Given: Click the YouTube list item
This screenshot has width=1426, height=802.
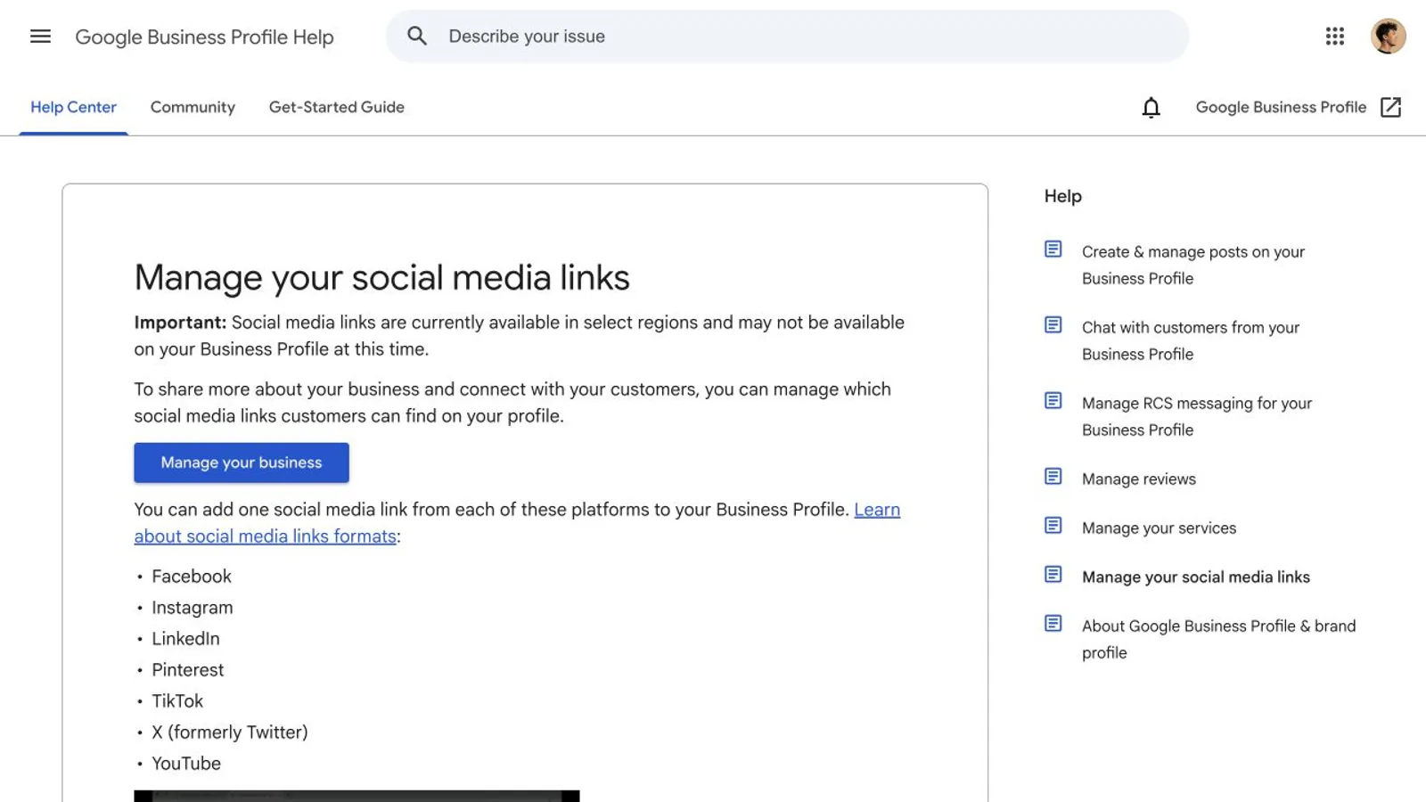Looking at the screenshot, I should click(x=186, y=764).
